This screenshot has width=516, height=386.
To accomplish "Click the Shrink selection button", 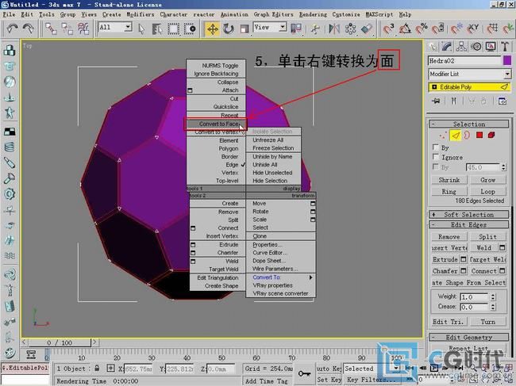I will pyautogui.click(x=449, y=180).
